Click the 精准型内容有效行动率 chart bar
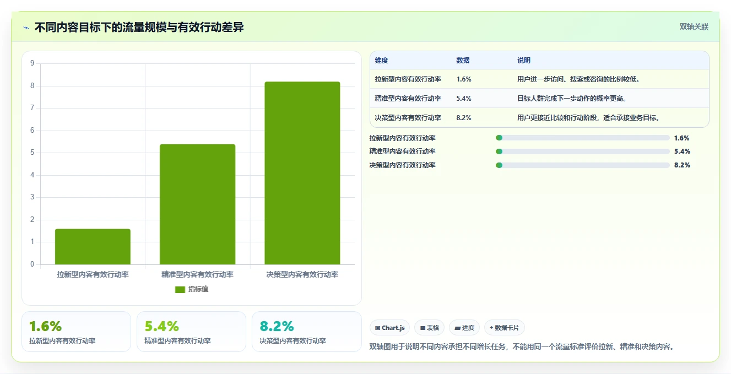This screenshot has width=731, height=374. [x=197, y=204]
